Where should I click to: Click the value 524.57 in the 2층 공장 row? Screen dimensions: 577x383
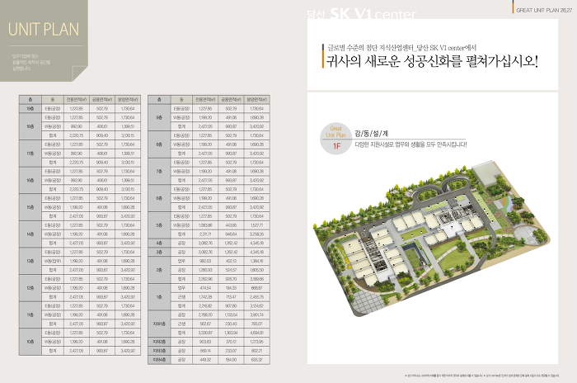point(231,270)
